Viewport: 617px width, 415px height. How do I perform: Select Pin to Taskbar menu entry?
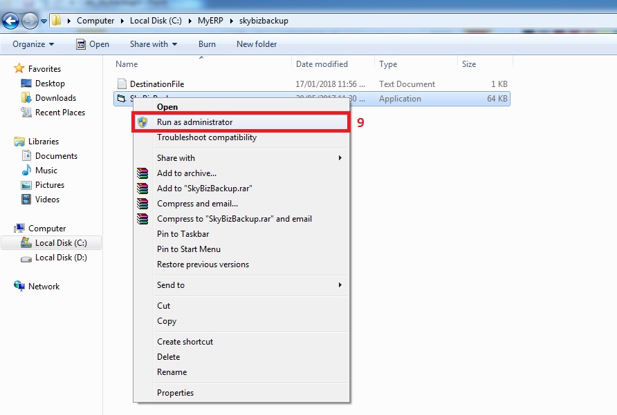183,234
